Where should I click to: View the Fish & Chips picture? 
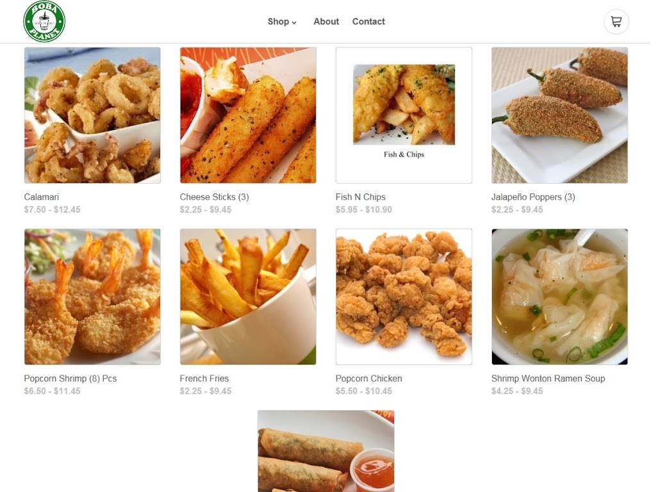point(404,115)
